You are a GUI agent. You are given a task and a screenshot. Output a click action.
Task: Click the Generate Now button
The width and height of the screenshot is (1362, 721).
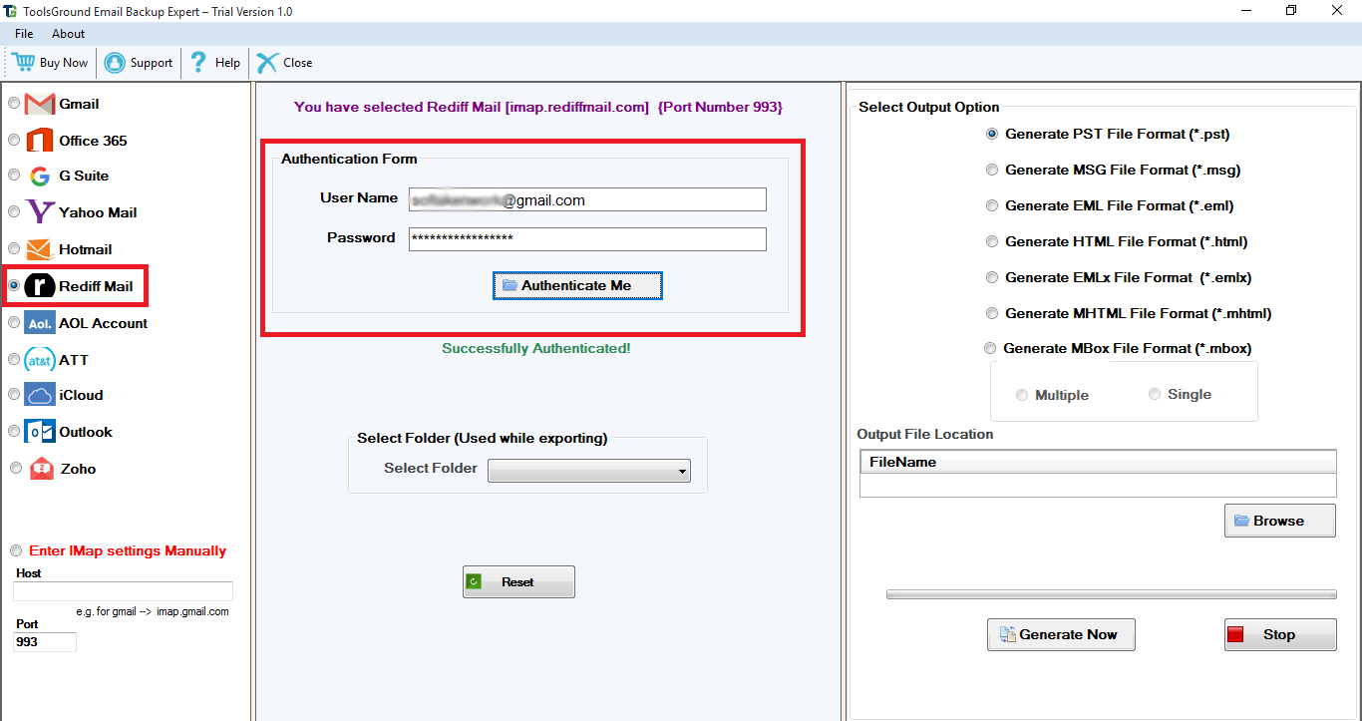(1061, 634)
